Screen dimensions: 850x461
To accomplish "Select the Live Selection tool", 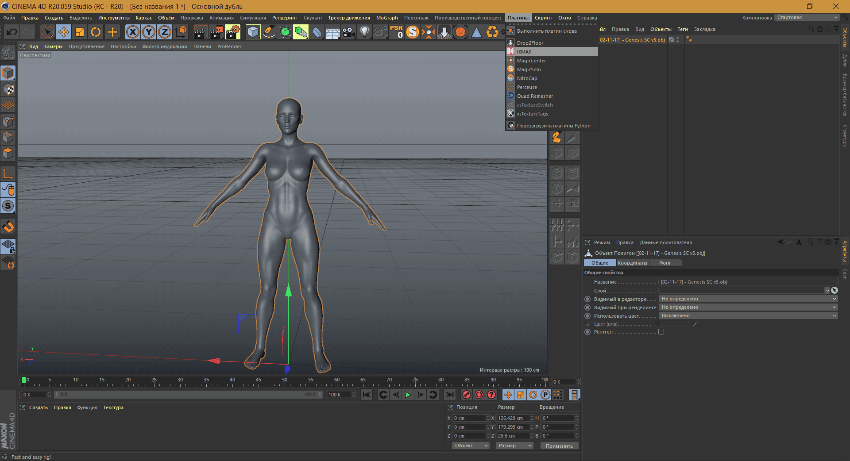I will click(47, 32).
